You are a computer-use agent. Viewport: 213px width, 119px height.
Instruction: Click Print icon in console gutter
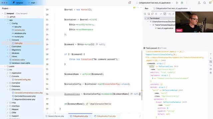pos(211,69)
